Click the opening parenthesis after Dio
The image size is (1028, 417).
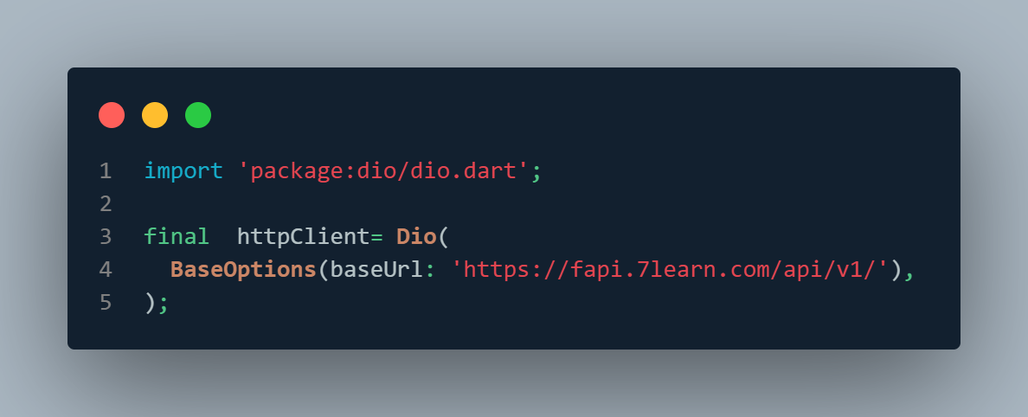tap(444, 237)
